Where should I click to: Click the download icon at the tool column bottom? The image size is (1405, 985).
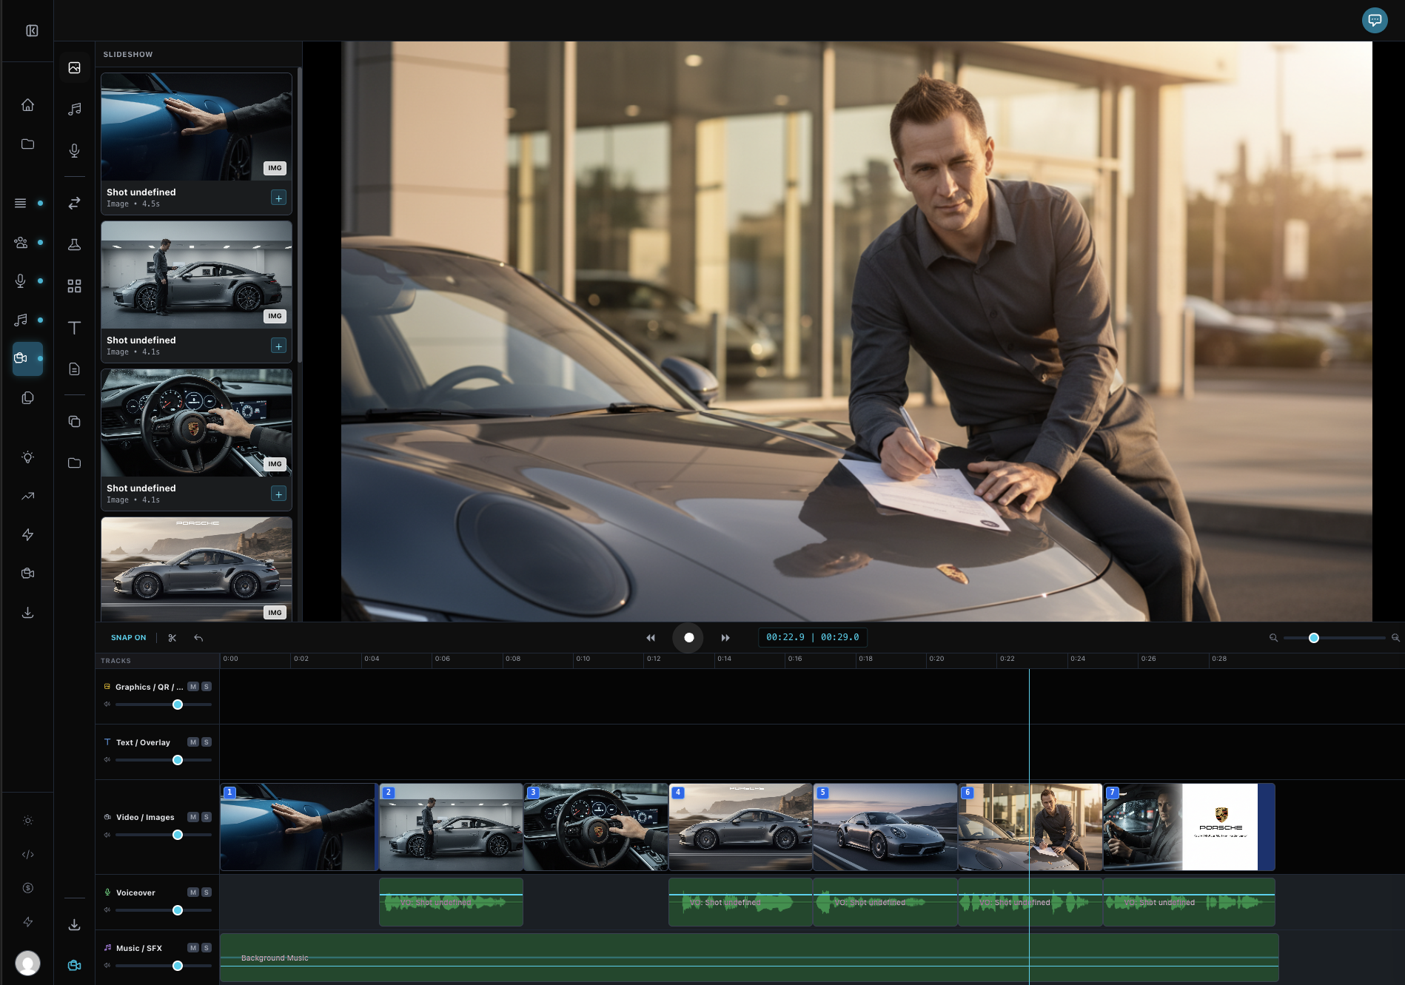(x=75, y=924)
